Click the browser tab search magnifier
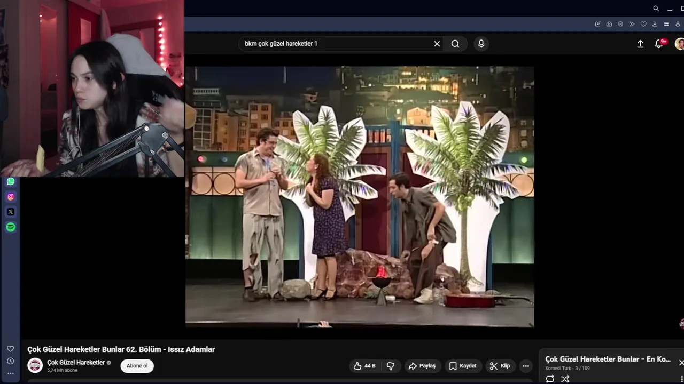684x384 pixels. [x=656, y=9]
